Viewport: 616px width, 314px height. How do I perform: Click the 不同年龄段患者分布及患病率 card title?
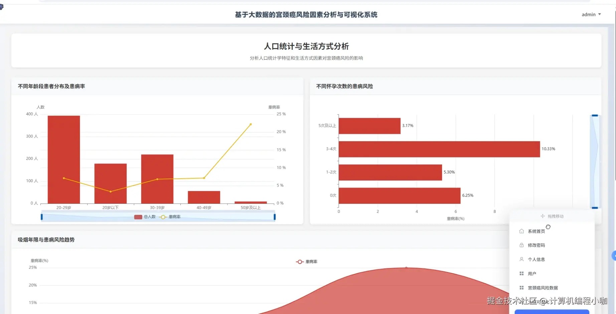click(51, 86)
